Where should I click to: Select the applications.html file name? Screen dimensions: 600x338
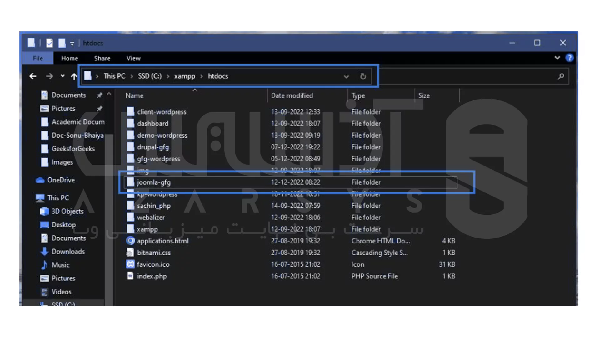(163, 241)
